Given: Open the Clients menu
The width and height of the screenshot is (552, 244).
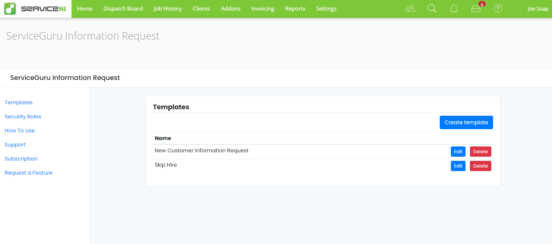Looking at the screenshot, I should tap(201, 9).
